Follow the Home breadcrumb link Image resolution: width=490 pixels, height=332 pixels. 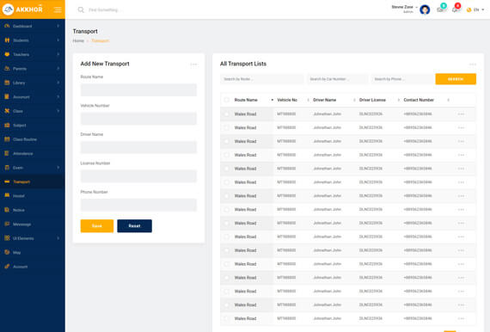78,41
